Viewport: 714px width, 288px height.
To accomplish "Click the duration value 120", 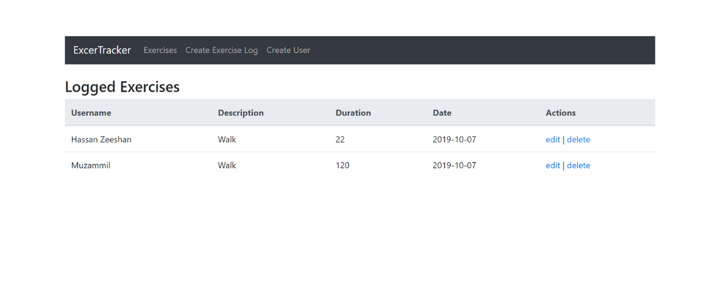I will [x=343, y=165].
